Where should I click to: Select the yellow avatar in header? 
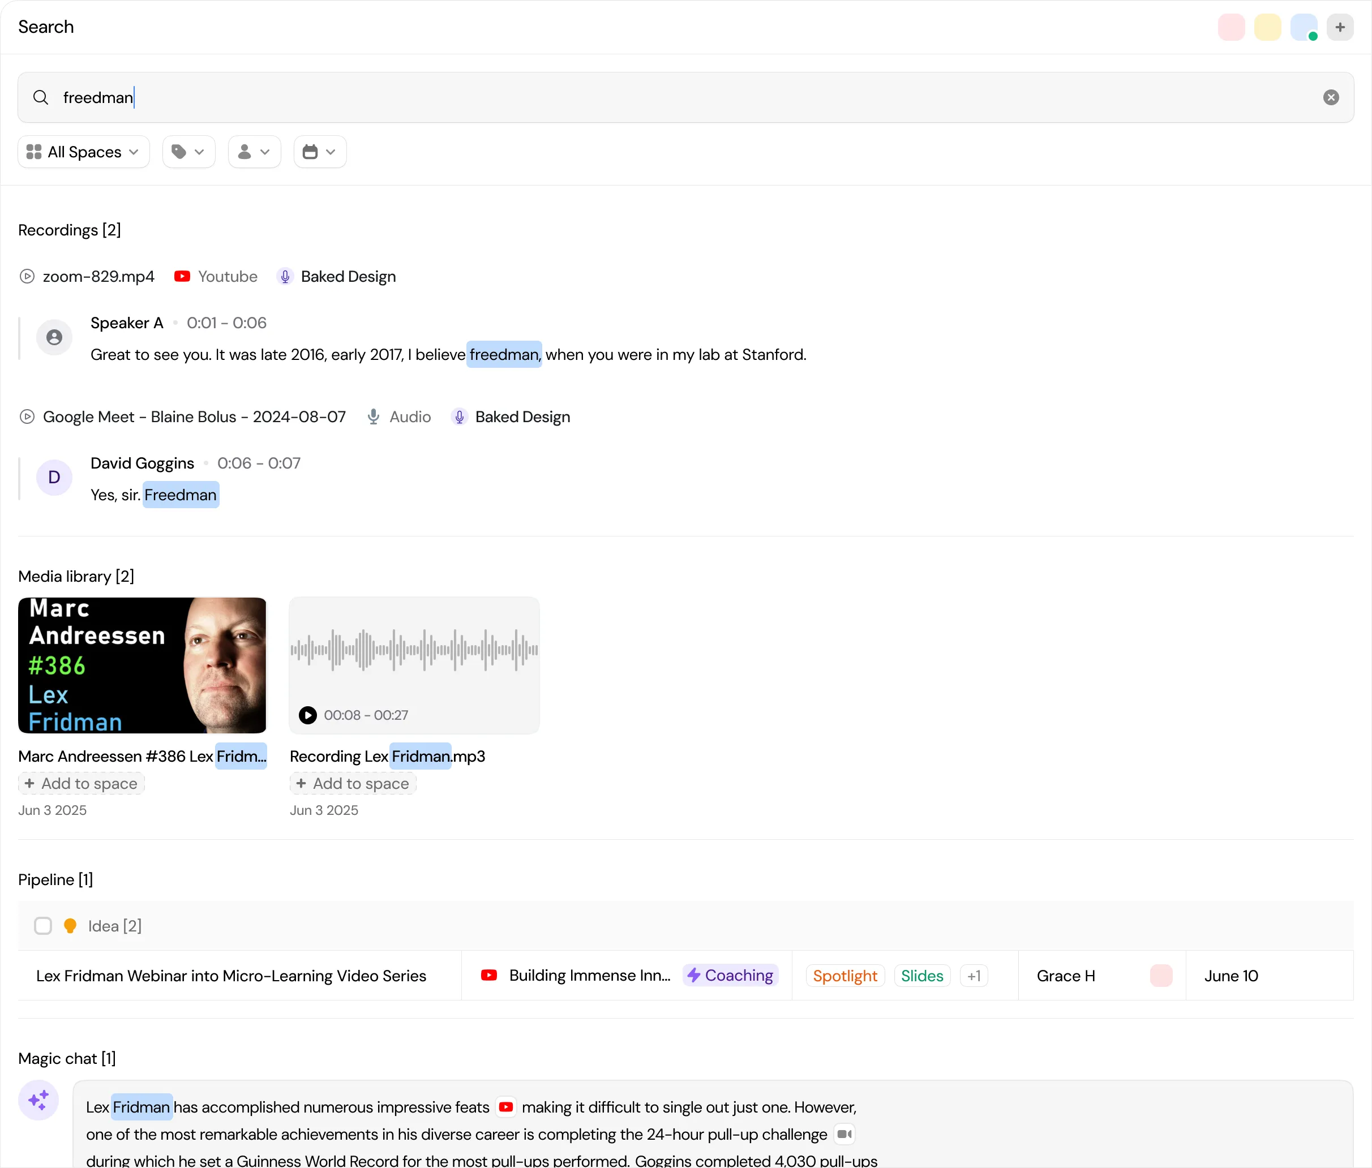point(1268,27)
